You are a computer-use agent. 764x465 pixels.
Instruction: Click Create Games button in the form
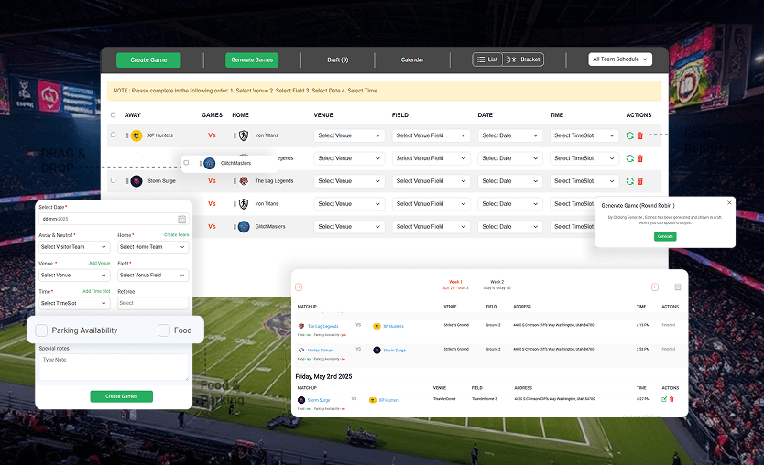coord(121,396)
